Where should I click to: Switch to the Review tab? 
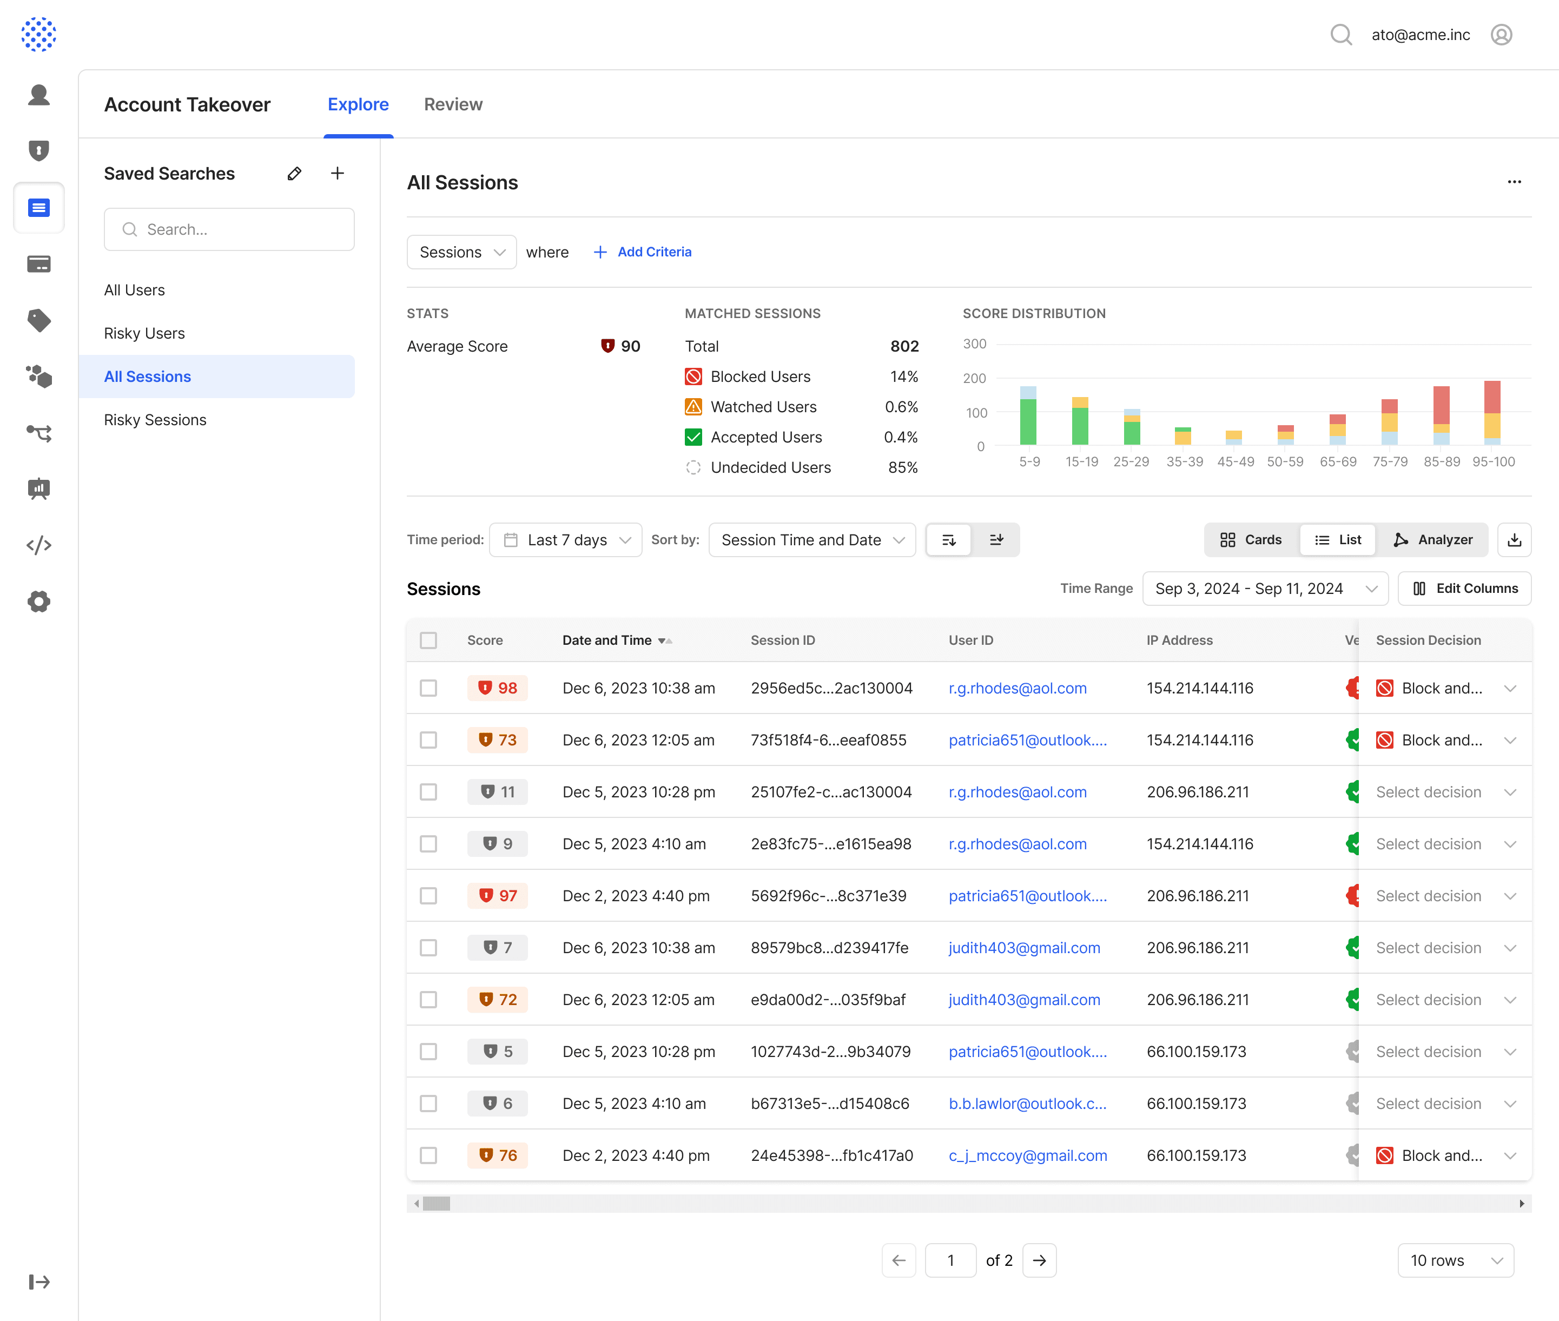point(453,104)
